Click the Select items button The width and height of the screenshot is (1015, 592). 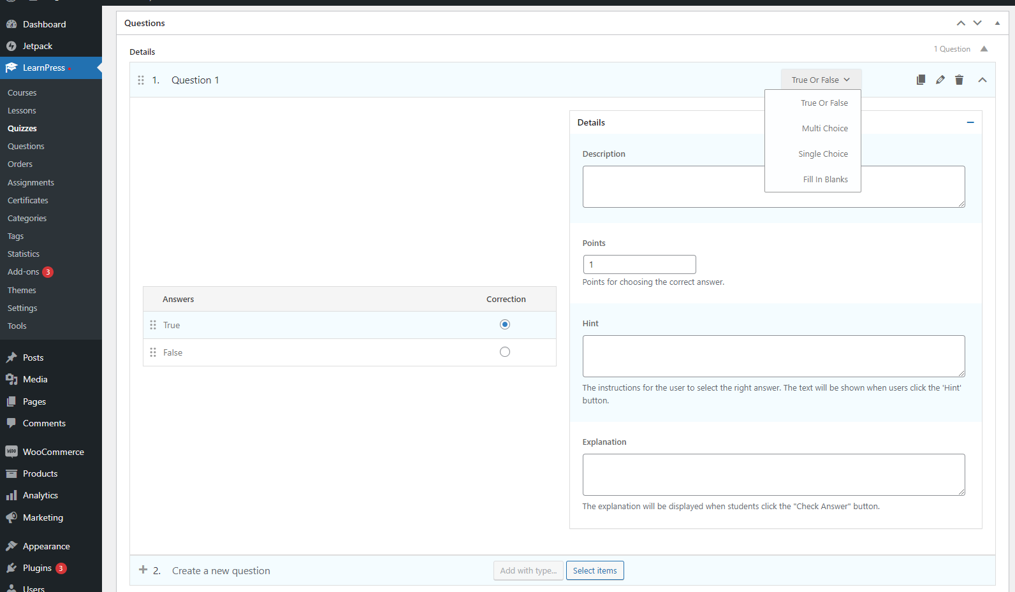(594, 570)
